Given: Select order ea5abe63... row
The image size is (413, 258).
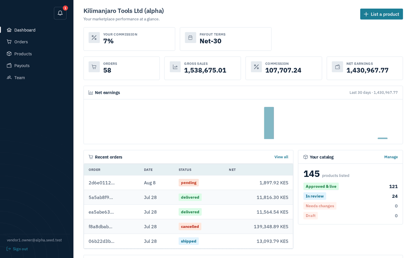Looking at the screenshot, I should (188, 212).
